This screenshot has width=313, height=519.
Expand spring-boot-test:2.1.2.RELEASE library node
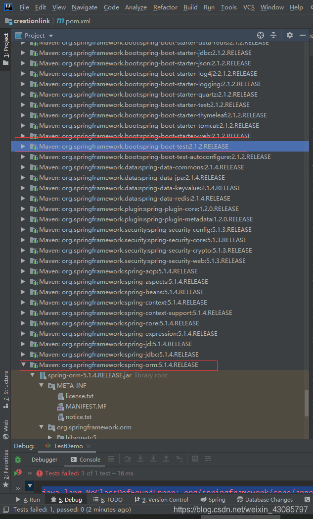click(x=23, y=146)
